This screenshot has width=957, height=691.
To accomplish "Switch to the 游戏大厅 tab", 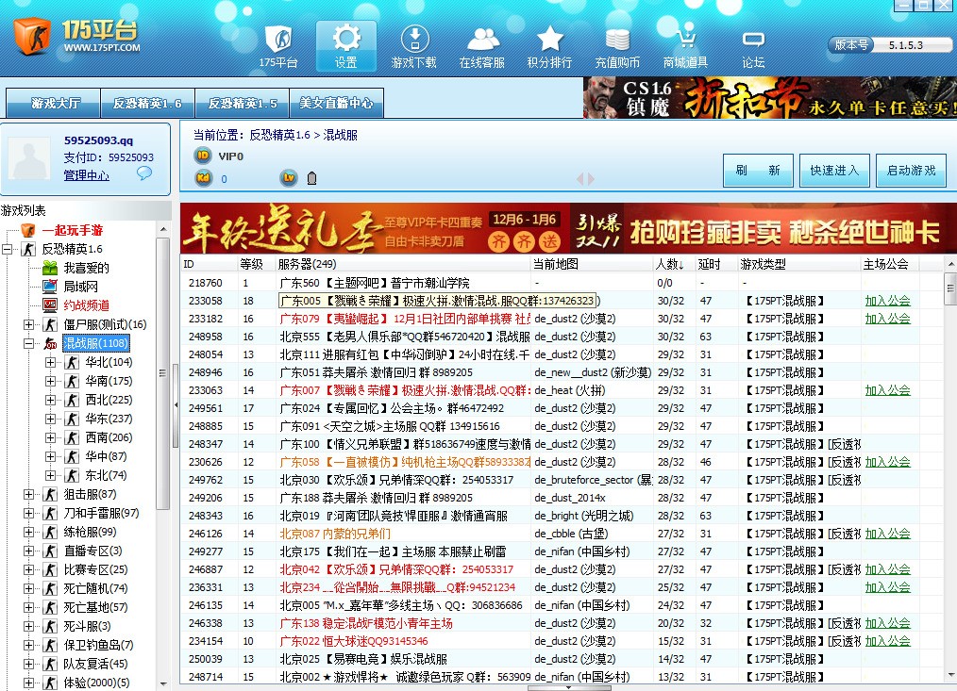I will point(53,103).
